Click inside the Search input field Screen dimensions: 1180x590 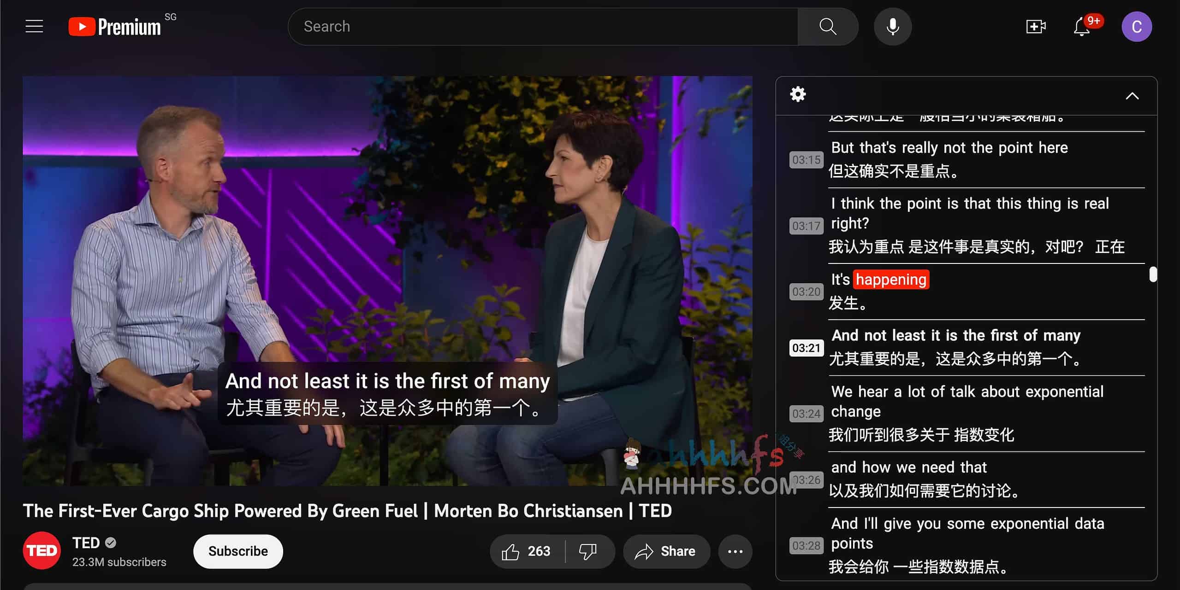click(x=507, y=26)
